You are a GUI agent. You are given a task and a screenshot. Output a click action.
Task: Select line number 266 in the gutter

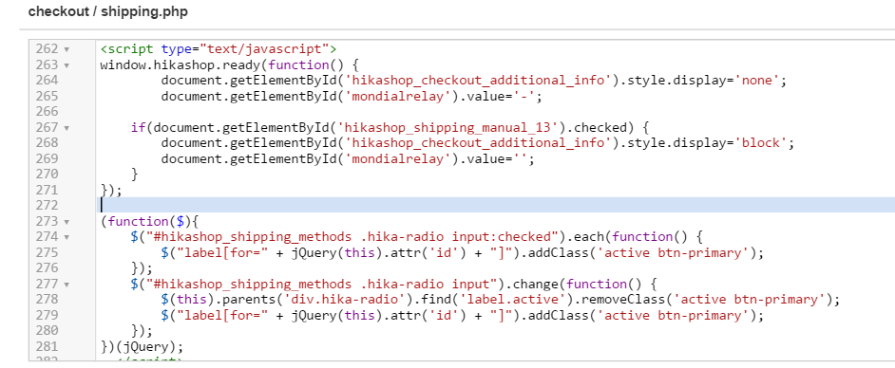(47, 112)
